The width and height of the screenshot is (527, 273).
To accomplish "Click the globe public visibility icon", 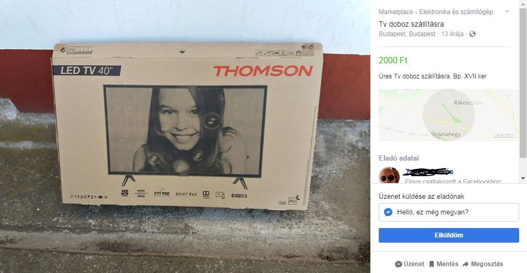I will tap(473, 34).
